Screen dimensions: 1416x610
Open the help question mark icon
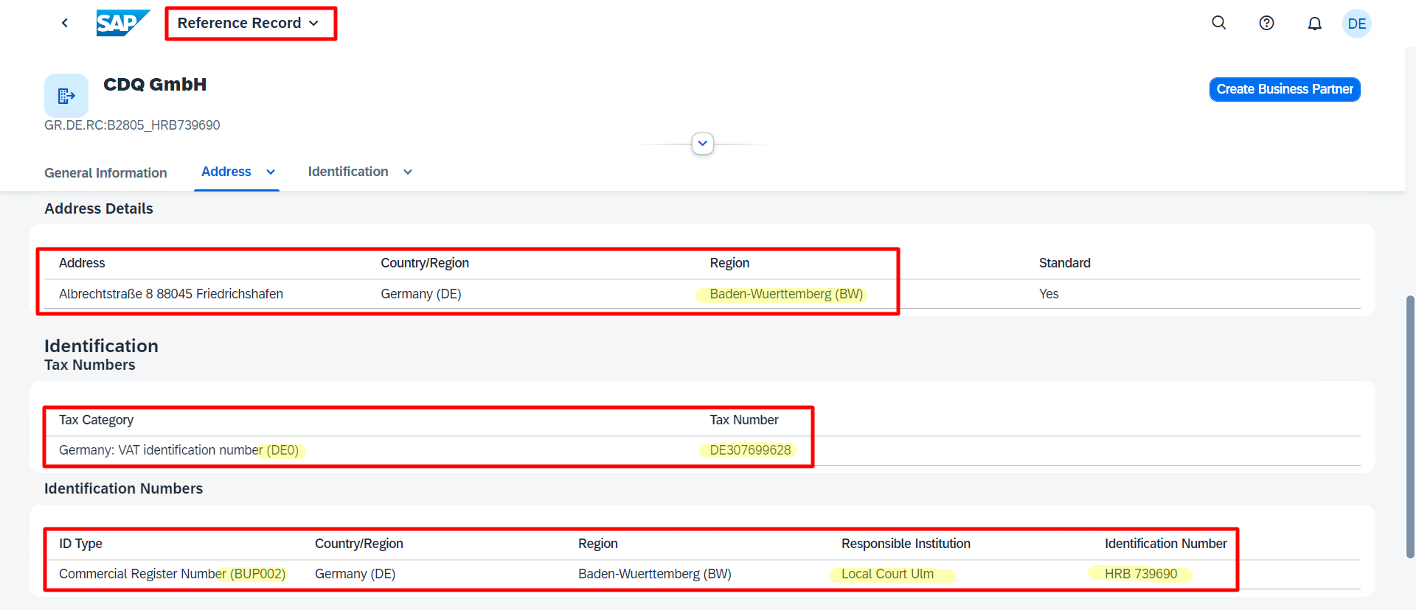(1266, 23)
